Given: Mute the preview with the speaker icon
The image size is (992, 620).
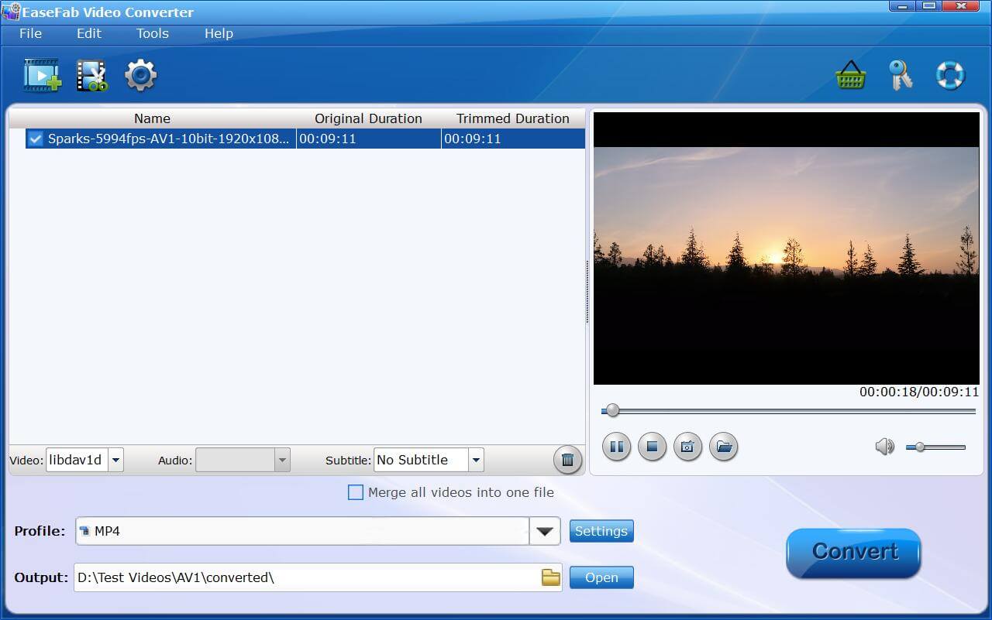Looking at the screenshot, I should [x=884, y=447].
